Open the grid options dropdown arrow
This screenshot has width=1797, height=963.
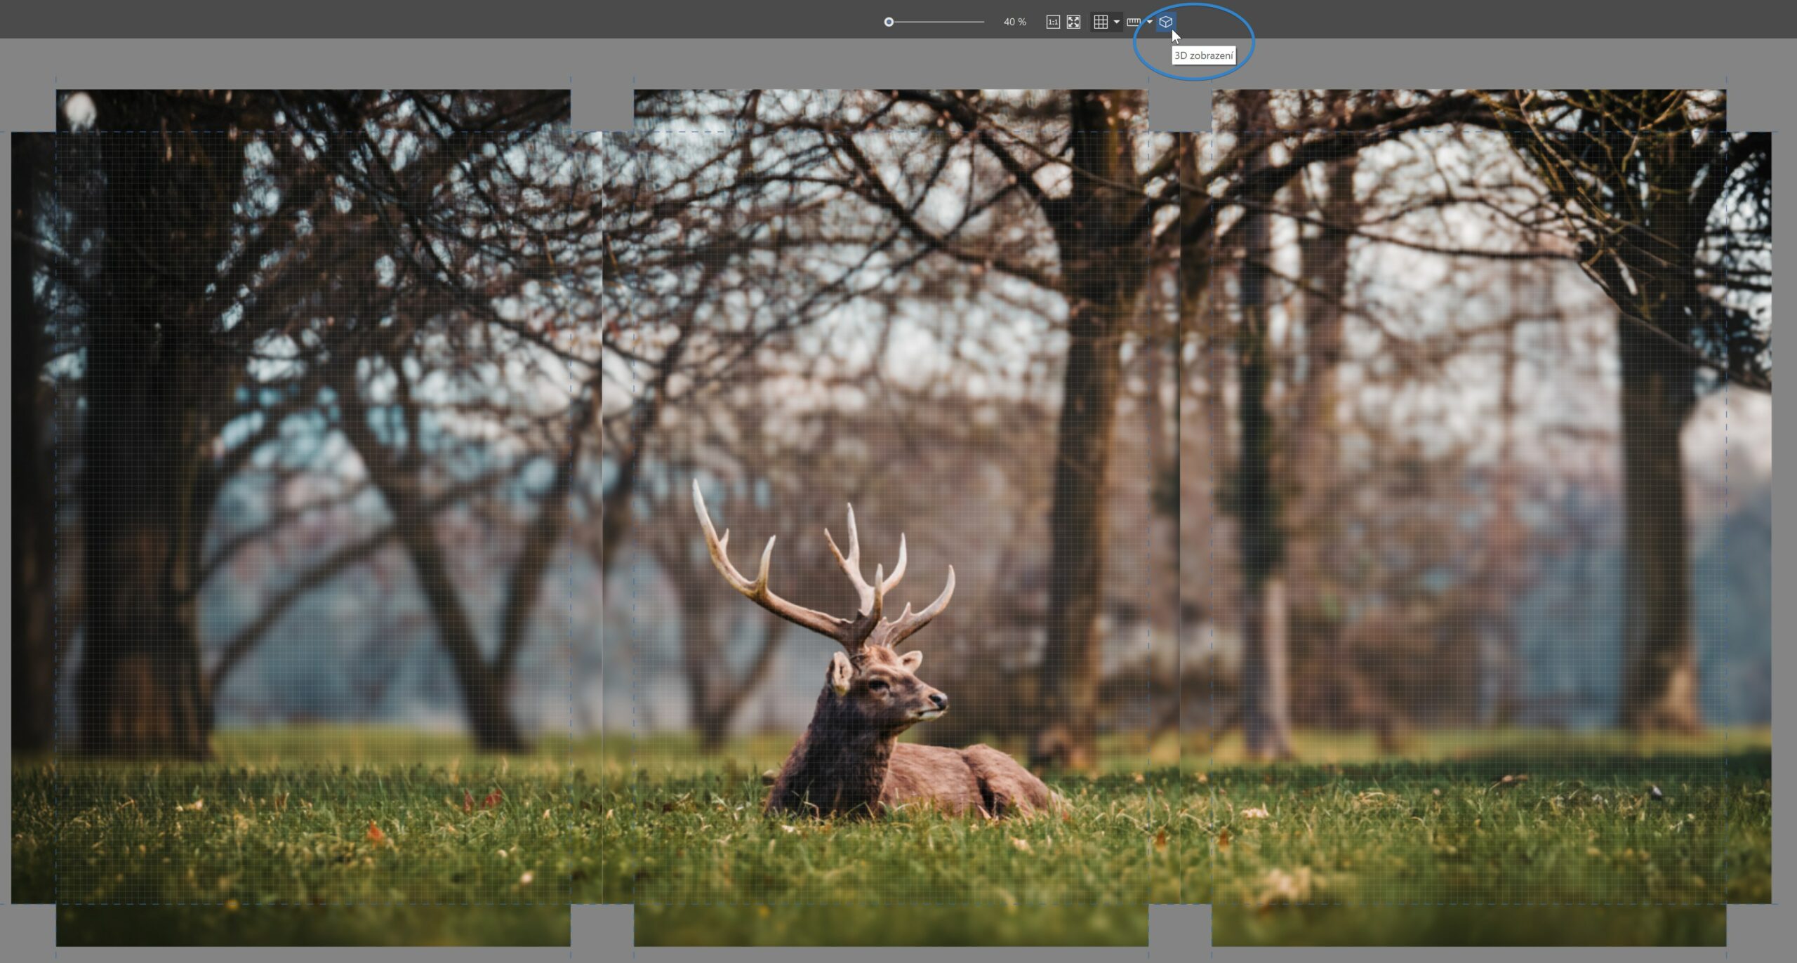[1116, 22]
